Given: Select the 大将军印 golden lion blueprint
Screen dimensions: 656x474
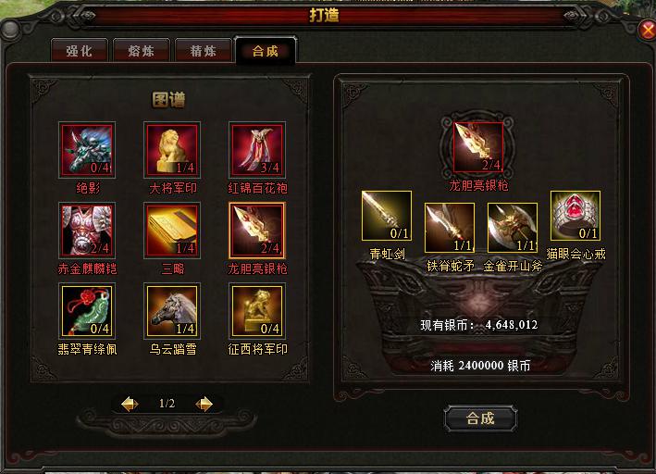Looking at the screenshot, I should (x=172, y=150).
